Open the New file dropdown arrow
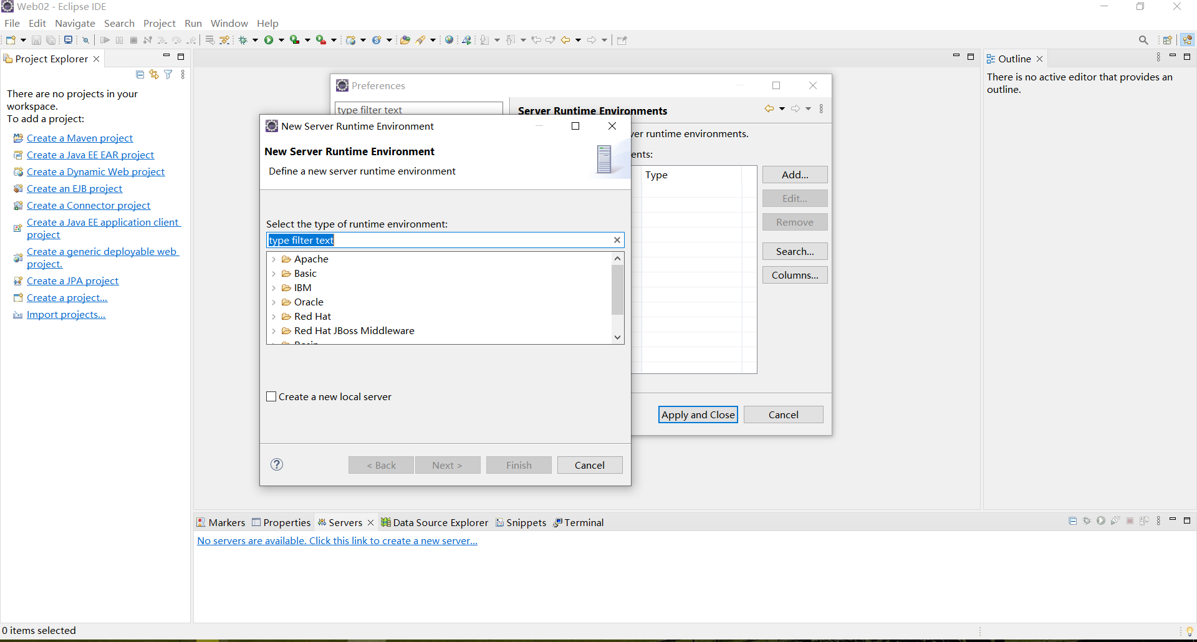The image size is (1197, 642). click(23, 40)
